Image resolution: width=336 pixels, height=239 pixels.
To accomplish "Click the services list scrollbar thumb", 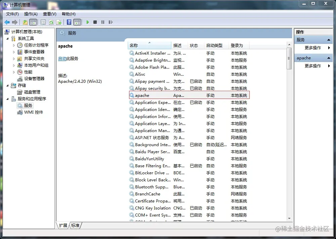I will (289, 58).
